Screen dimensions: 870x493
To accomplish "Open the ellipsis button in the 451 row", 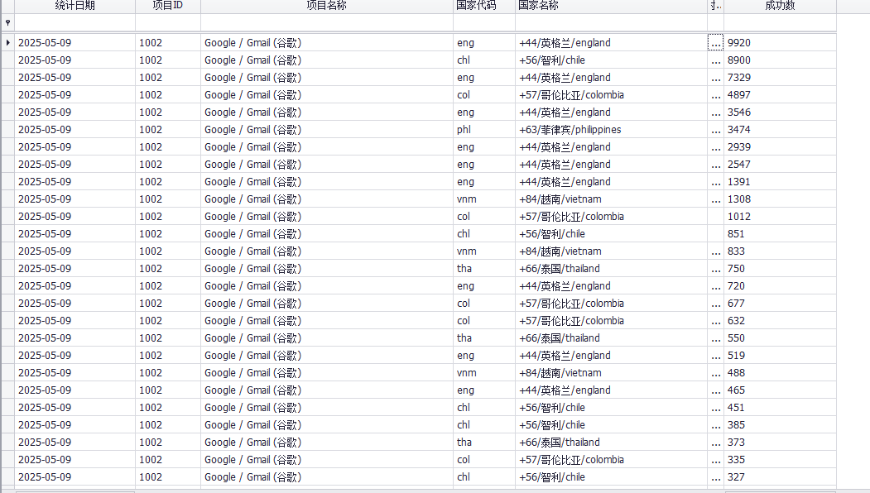I will [716, 408].
